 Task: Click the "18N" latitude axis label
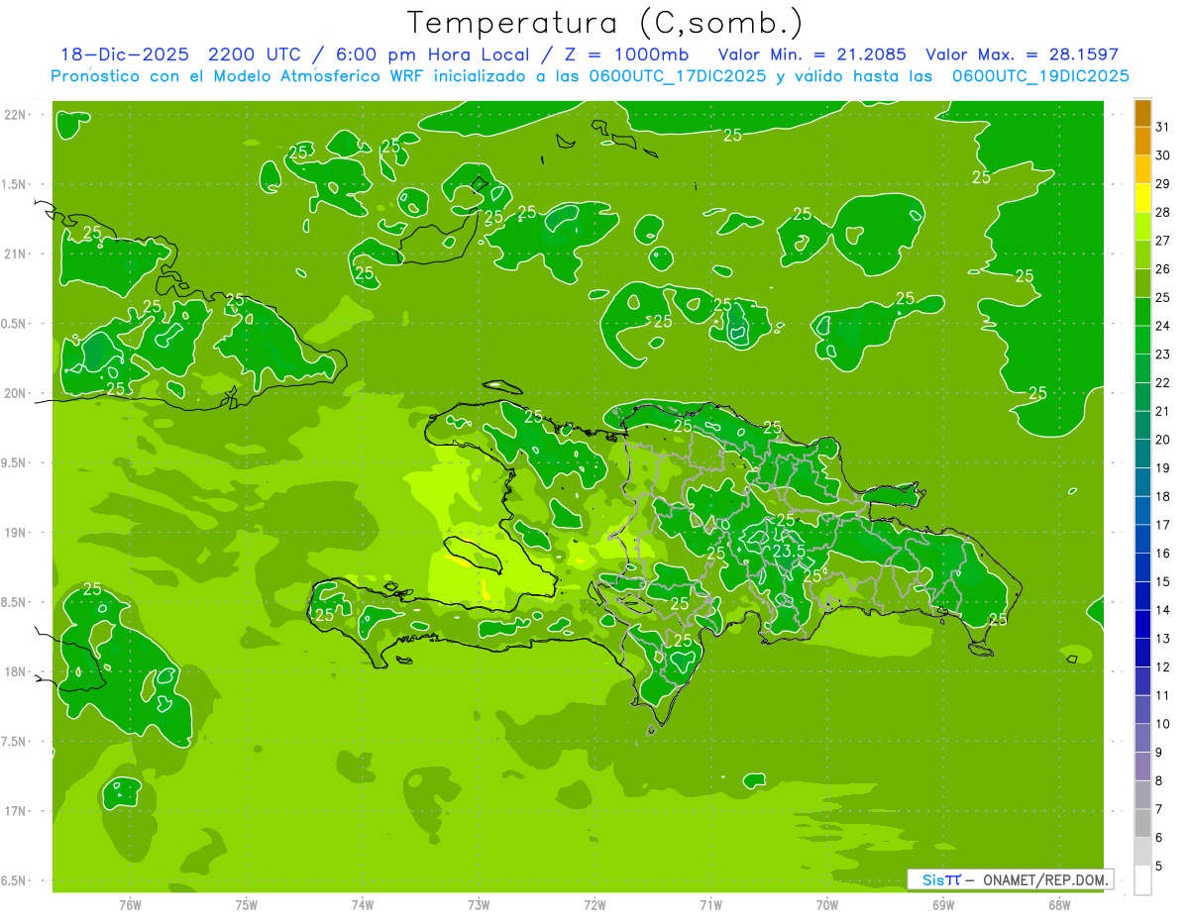coord(14,671)
